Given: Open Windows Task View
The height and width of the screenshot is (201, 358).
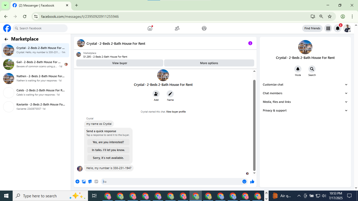Looking at the screenshot, I should [94, 196].
